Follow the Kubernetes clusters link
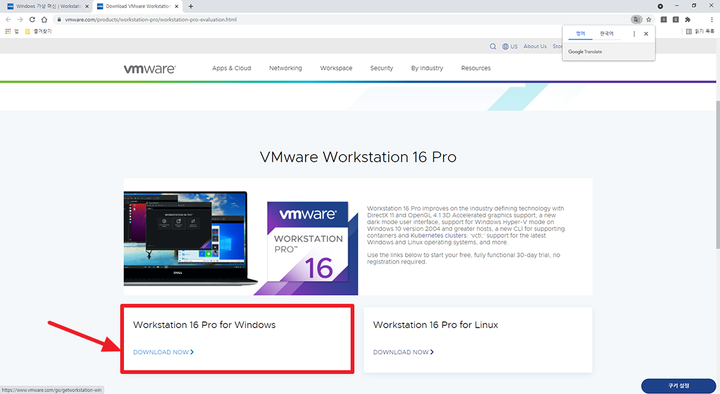The width and height of the screenshot is (720, 394). pyautogui.click(x=438, y=236)
